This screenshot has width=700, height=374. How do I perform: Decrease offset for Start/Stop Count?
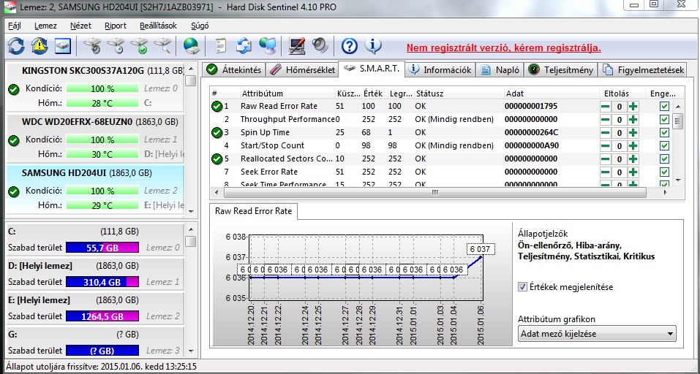tap(605, 146)
